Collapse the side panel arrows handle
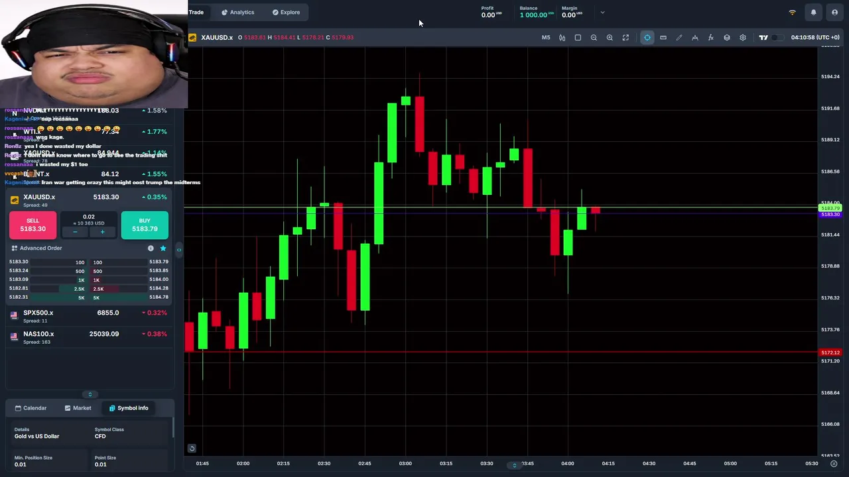This screenshot has height=477, width=849. pyautogui.click(x=178, y=250)
